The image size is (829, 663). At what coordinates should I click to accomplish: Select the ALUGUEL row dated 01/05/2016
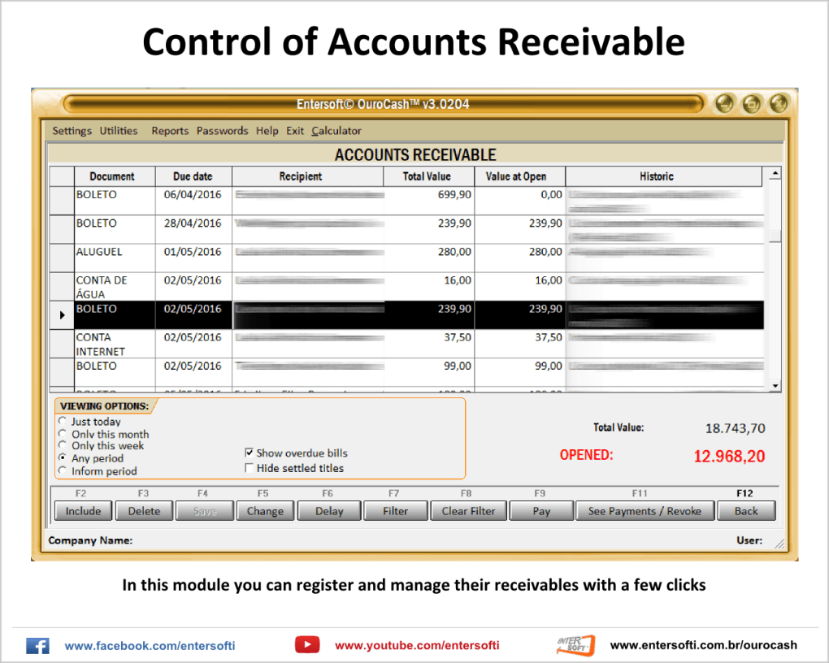115,253
